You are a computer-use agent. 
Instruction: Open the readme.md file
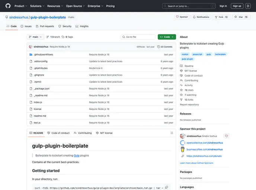click(x=40, y=116)
